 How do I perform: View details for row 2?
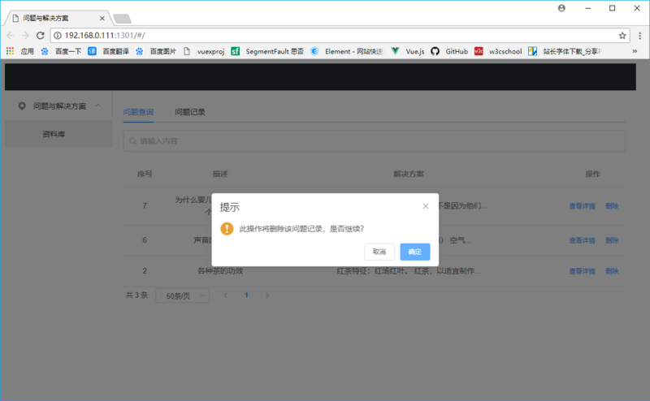[582, 271]
